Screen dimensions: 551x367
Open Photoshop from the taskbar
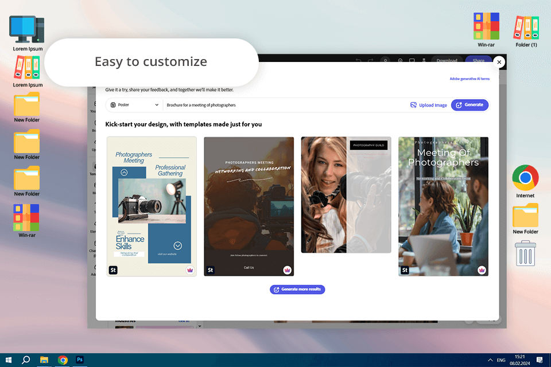[80, 360]
